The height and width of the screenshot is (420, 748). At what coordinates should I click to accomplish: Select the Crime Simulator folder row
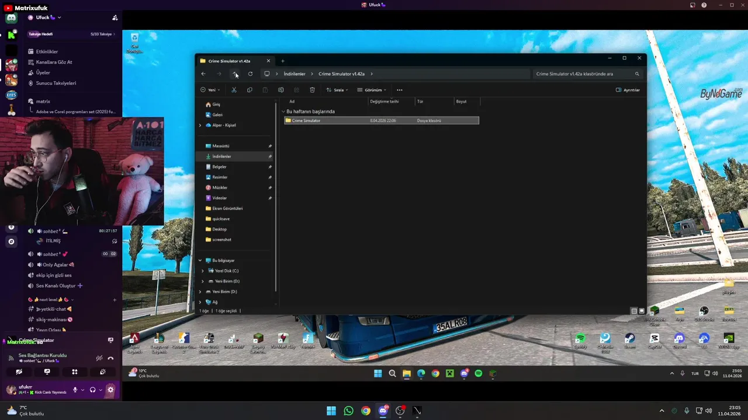point(381,121)
